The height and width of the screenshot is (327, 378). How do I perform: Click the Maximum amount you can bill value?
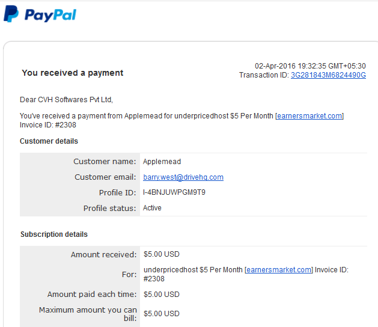(x=162, y=314)
